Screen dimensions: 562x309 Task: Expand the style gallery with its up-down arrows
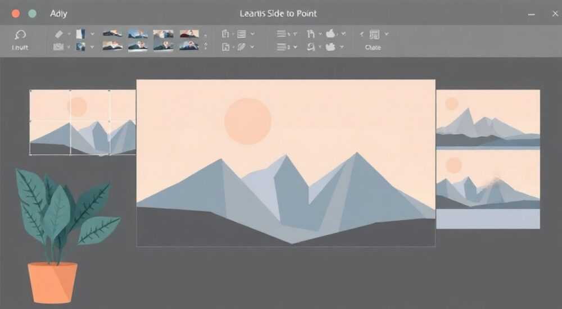pos(206,46)
